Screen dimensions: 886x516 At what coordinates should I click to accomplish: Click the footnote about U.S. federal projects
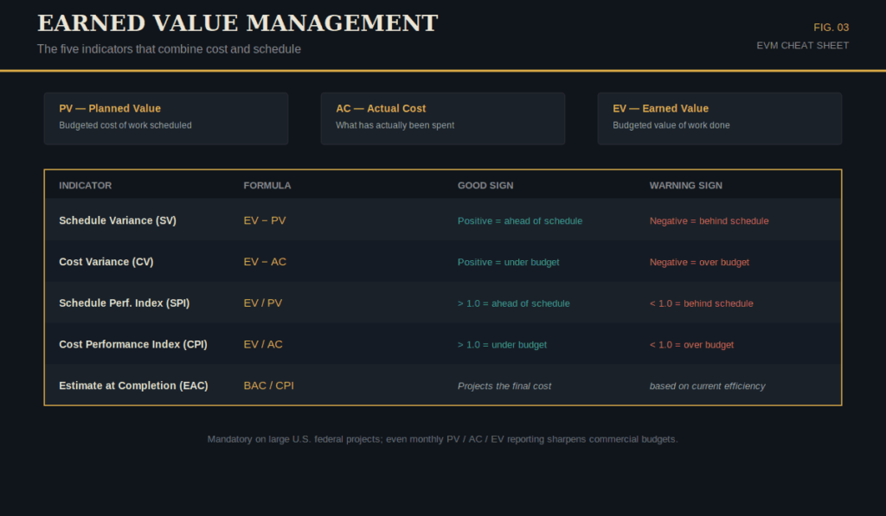point(442,439)
